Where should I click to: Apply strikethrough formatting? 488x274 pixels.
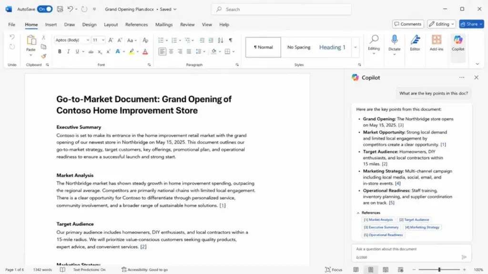(91, 51)
